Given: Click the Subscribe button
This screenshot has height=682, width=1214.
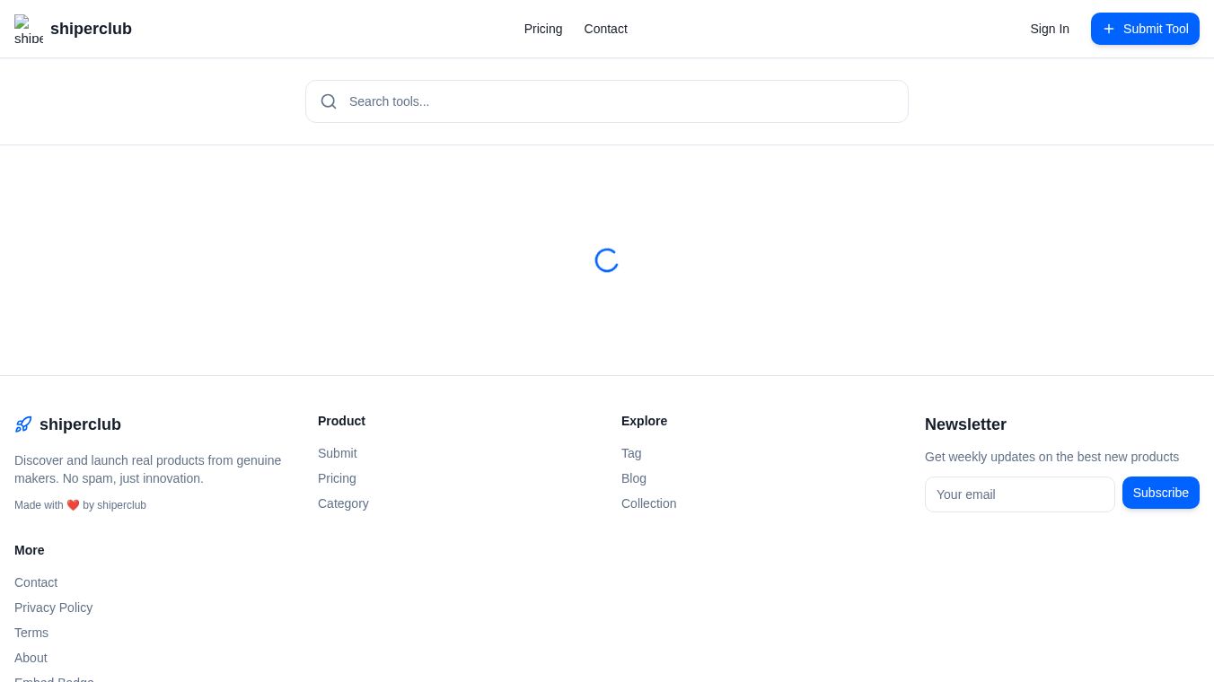Looking at the screenshot, I should (x=1161, y=493).
